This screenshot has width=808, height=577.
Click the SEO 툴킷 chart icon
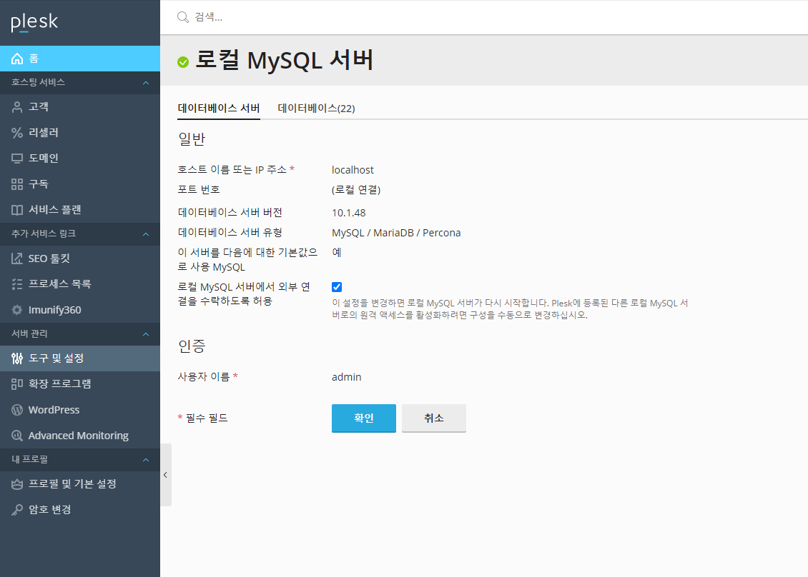(x=17, y=259)
